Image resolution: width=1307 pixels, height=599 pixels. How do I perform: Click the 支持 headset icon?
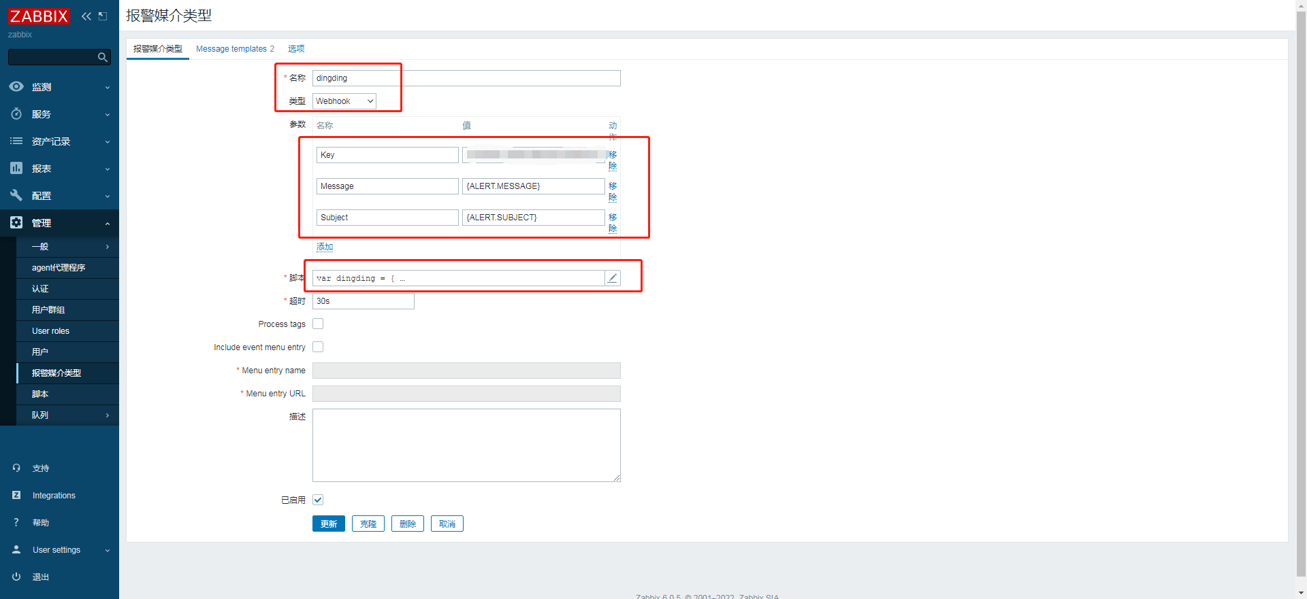(x=16, y=468)
